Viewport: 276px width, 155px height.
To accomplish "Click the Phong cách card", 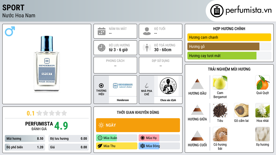I will click(115, 65).
